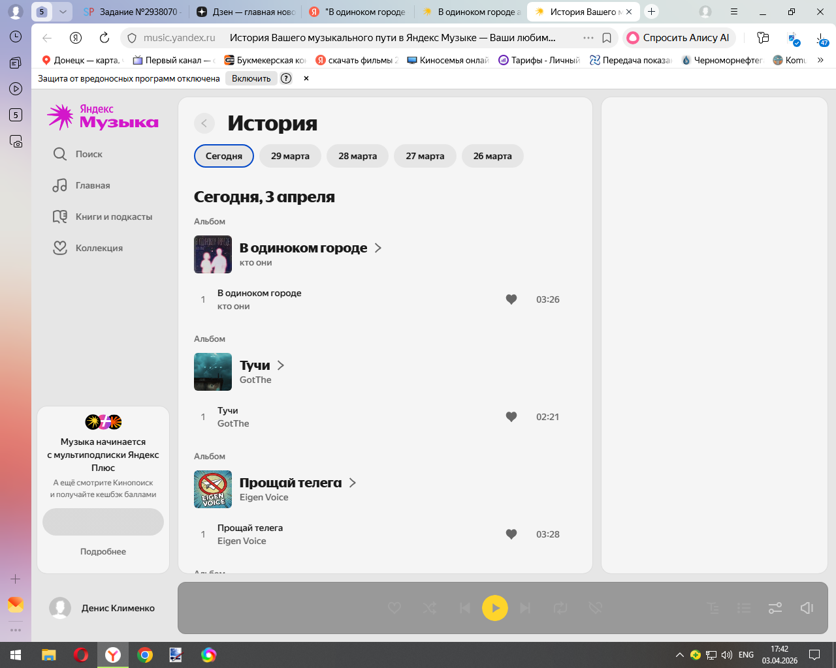
Task: Select the Сегодня date chip
Action: click(224, 156)
